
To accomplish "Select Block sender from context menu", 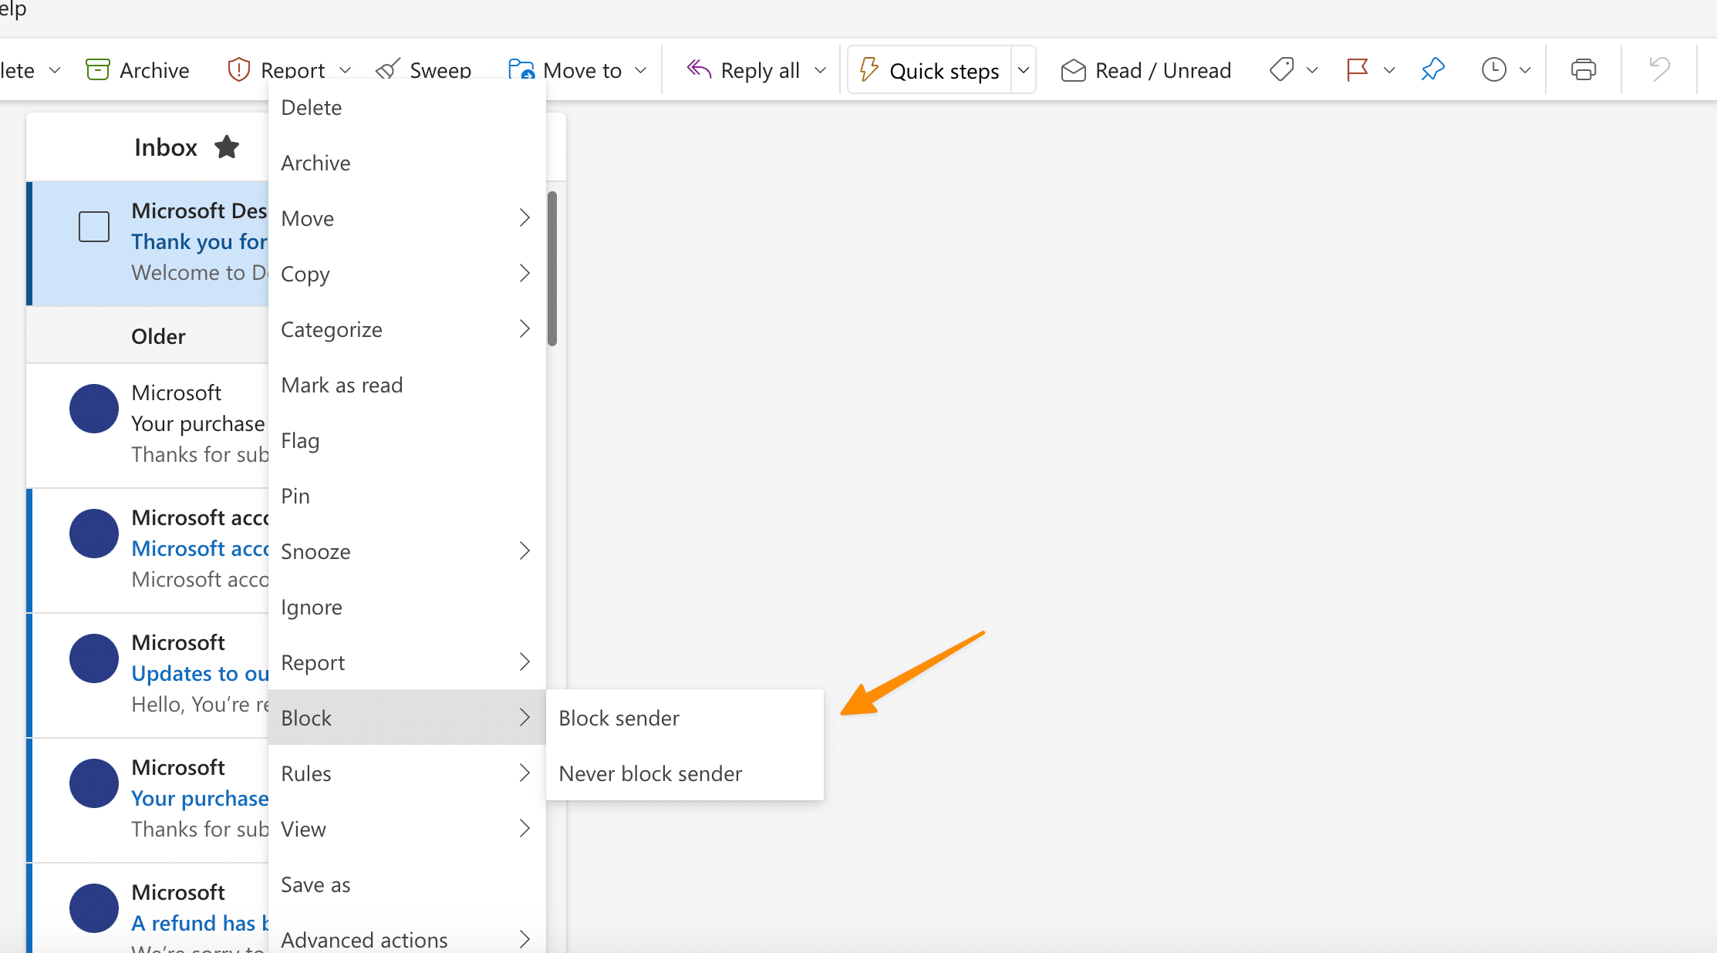I will pos(619,717).
